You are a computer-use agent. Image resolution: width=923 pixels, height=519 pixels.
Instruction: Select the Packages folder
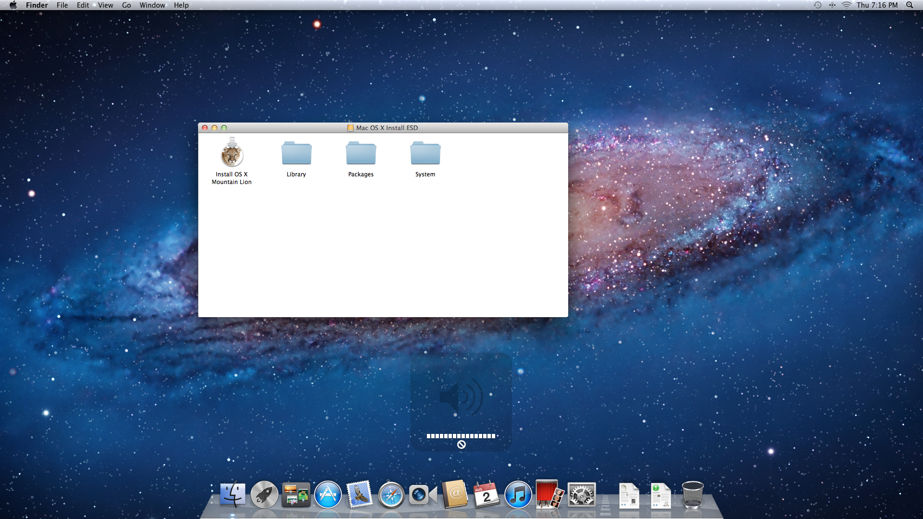click(x=361, y=155)
